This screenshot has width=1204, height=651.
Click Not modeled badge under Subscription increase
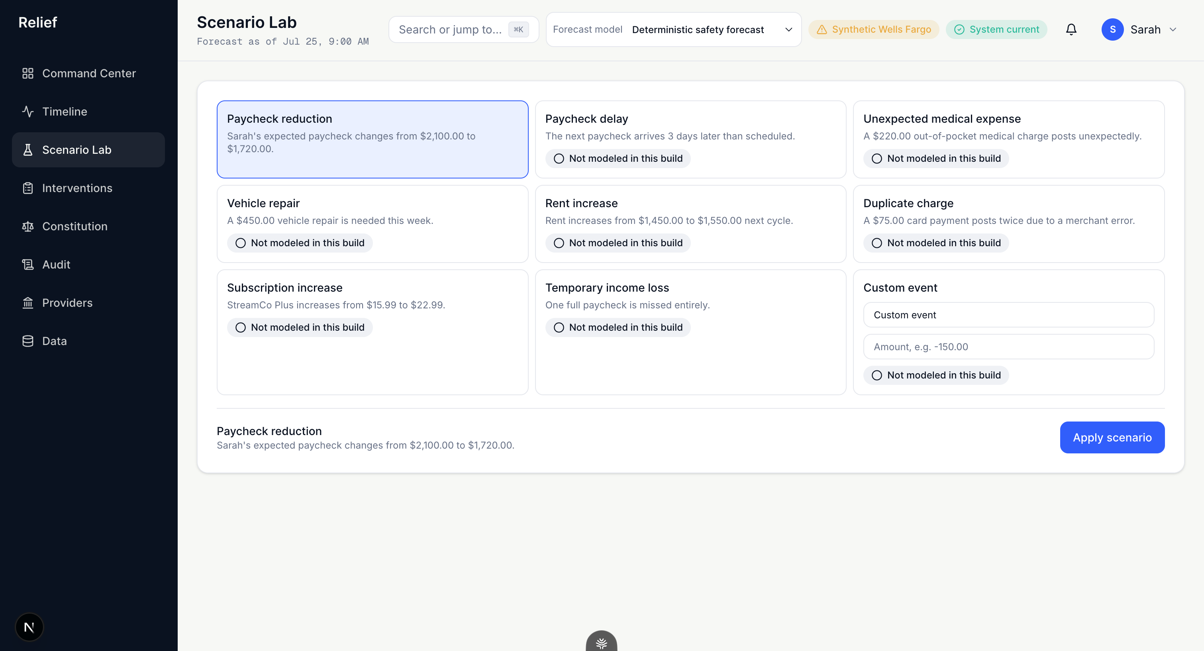300,327
